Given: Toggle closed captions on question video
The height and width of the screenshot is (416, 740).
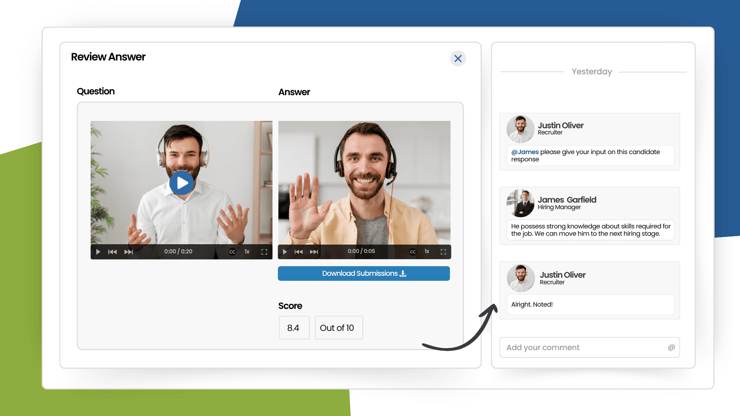Looking at the screenshot, I should pos(232,252).
